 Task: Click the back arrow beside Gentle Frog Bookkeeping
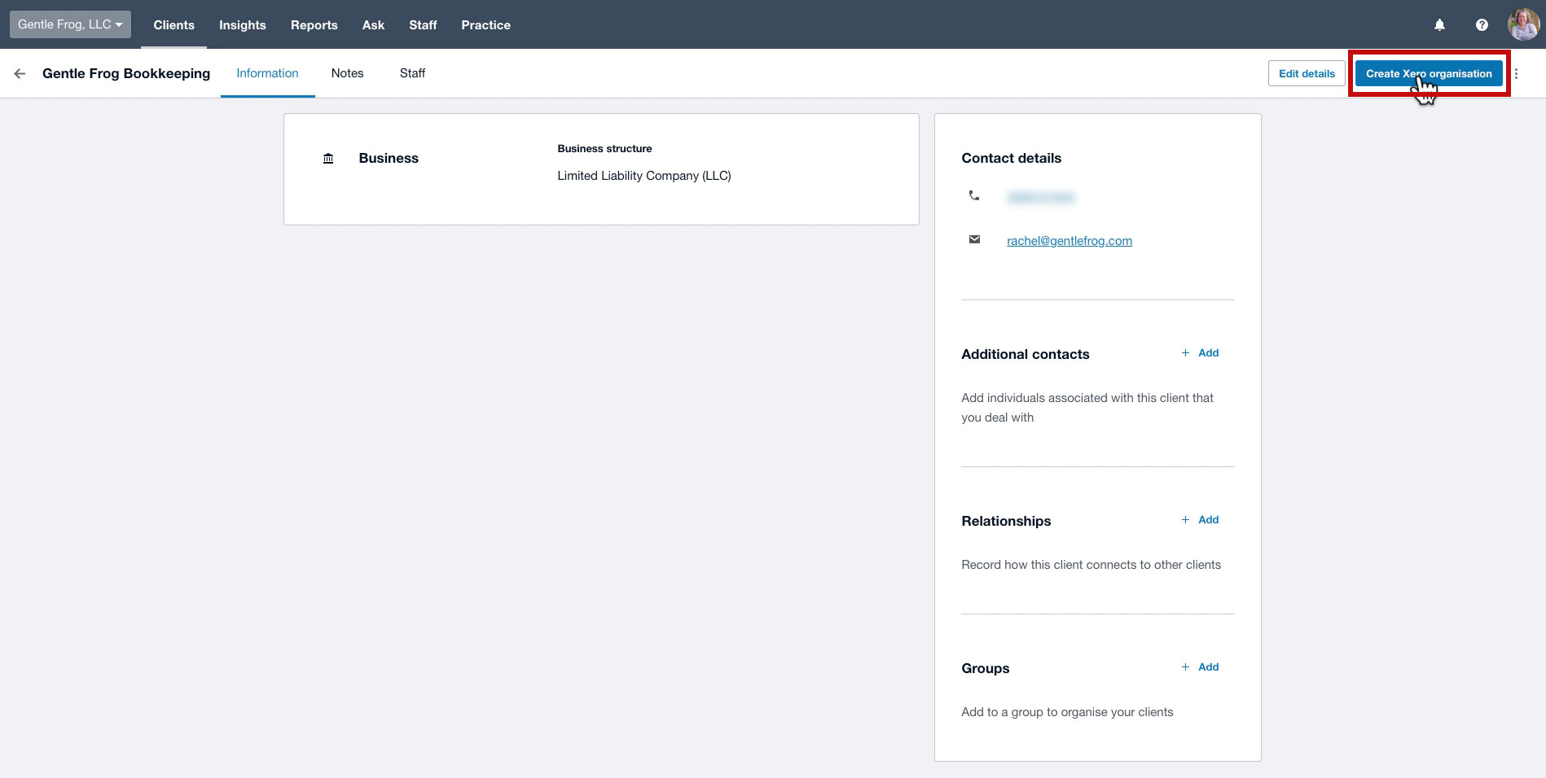(x=20, y=73)
